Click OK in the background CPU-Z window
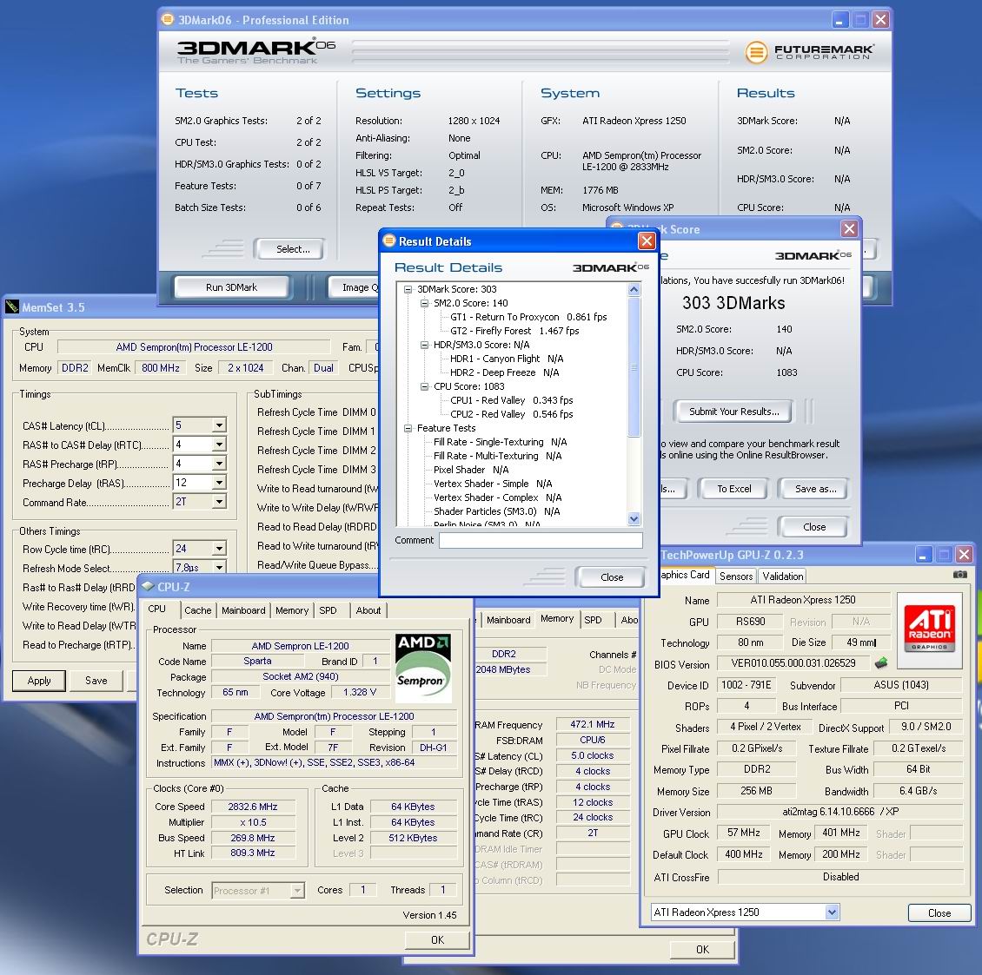This screenshot has height=975, width=982. click(x=703, y=949)
